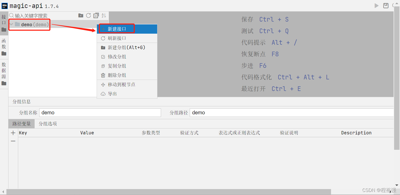Add a path variable row with plus
This screenshot has width=400, height=195.
pyautogui.click(x=13, y=133)
